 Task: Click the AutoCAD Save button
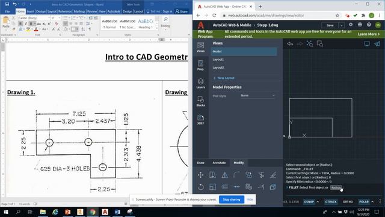330,25
